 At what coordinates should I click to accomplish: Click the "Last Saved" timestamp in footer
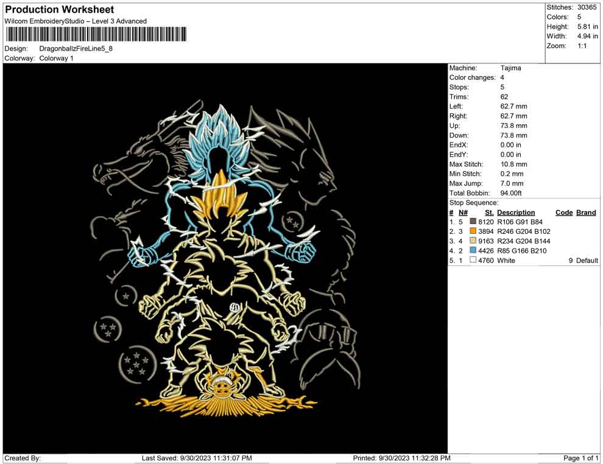coord(197,459)
